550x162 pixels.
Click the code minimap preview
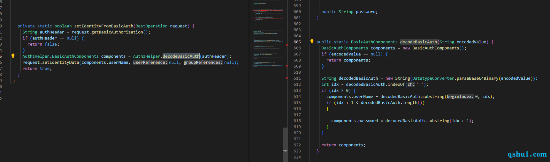268,34
